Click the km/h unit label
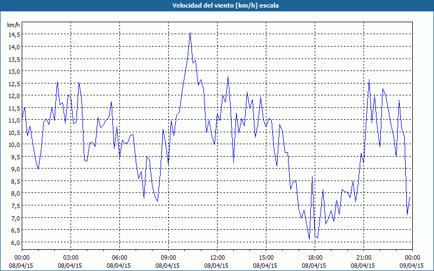Image resolution: width=434 pixels, height=271 pixels. (x=14, y=25)
